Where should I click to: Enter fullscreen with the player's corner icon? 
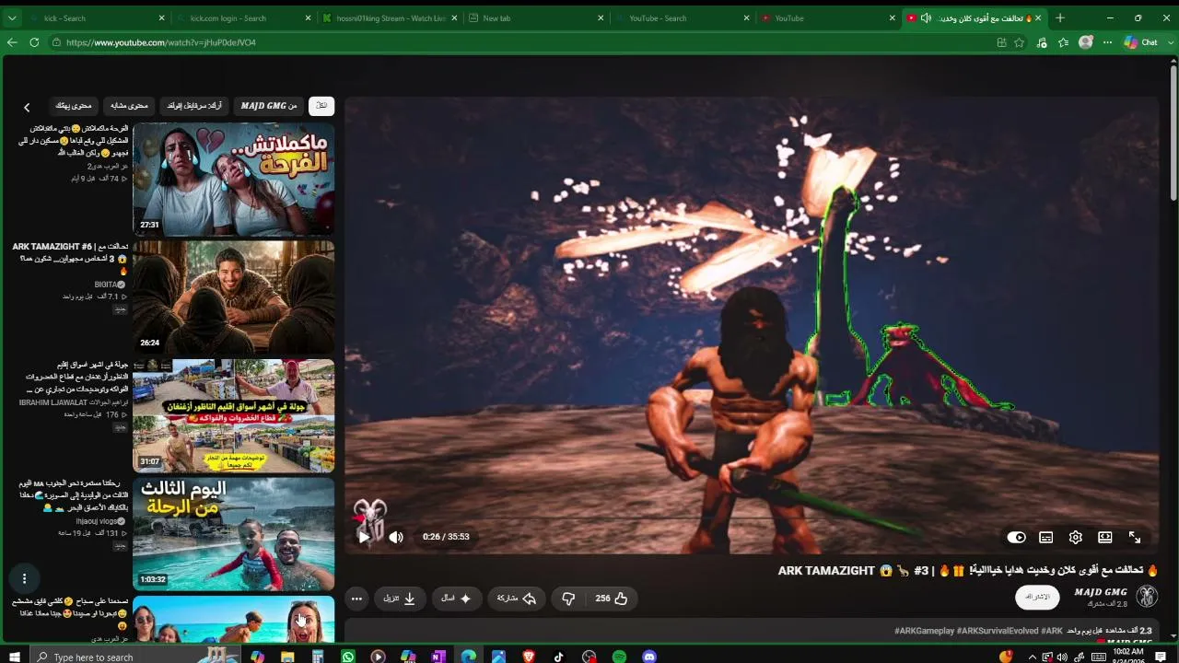coord(1135,537)
